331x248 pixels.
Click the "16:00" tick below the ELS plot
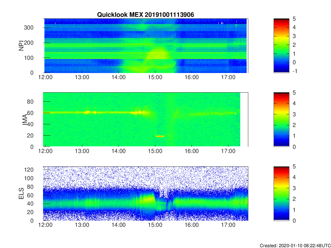(192, 225)
